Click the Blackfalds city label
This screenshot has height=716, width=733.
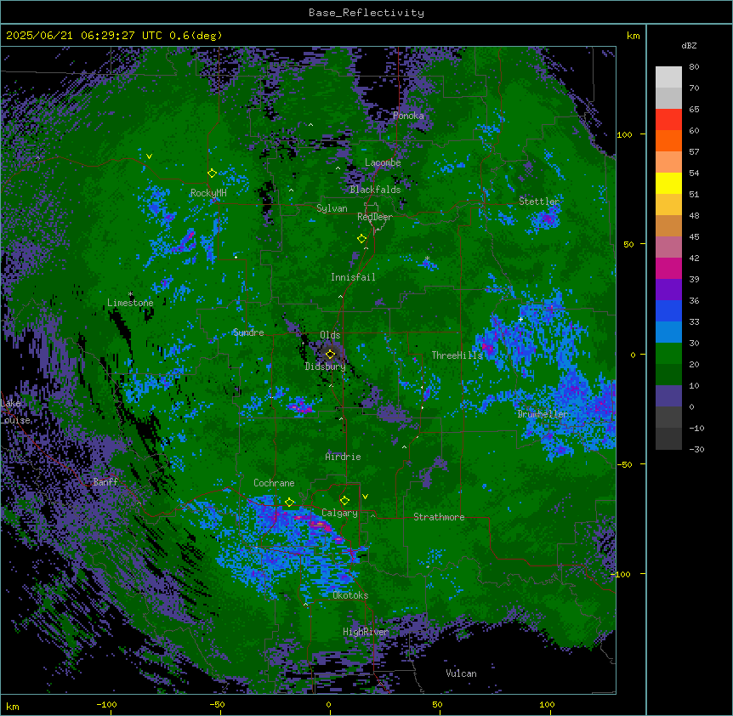[x=375, y=190]
